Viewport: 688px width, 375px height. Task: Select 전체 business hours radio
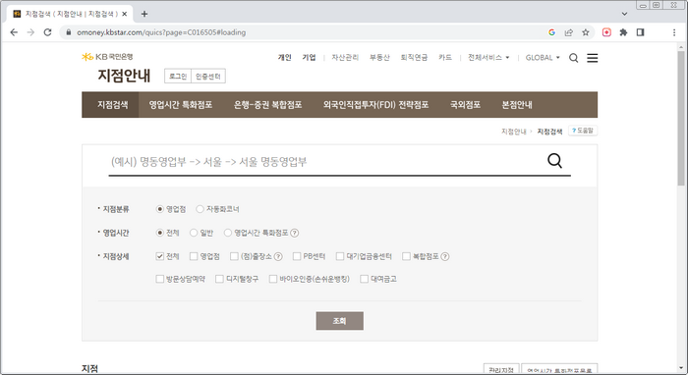[159, 233]
